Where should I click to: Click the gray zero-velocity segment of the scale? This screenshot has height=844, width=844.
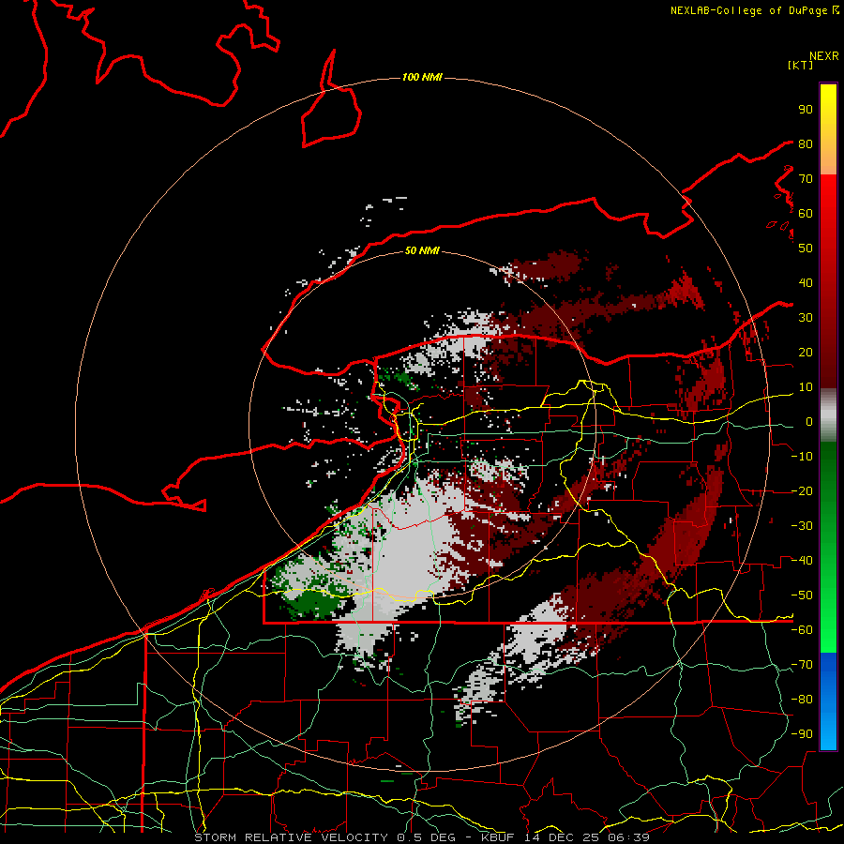click(x=828, y=414)
